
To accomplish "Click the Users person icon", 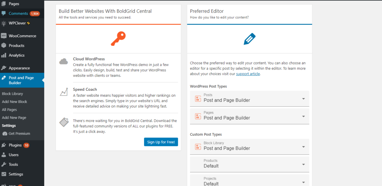I will 4,155.
